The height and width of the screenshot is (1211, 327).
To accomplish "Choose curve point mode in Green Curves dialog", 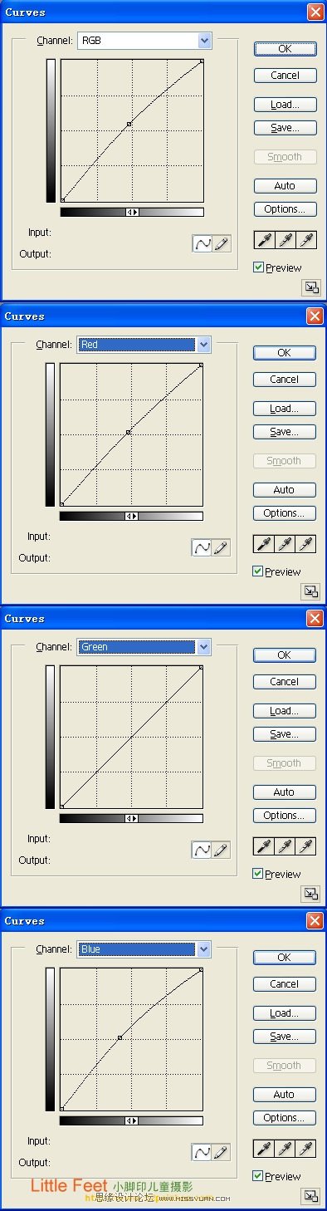I will click(201, 850).
